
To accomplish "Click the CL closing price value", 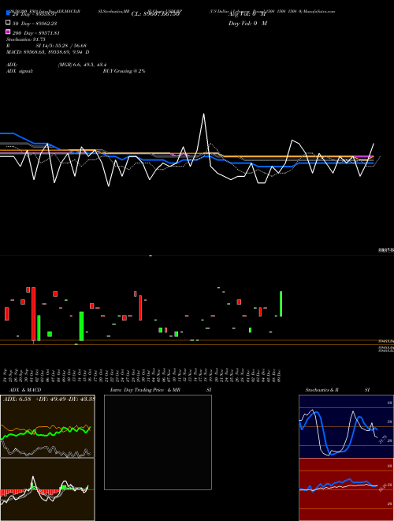I will [x=155, y=14].
